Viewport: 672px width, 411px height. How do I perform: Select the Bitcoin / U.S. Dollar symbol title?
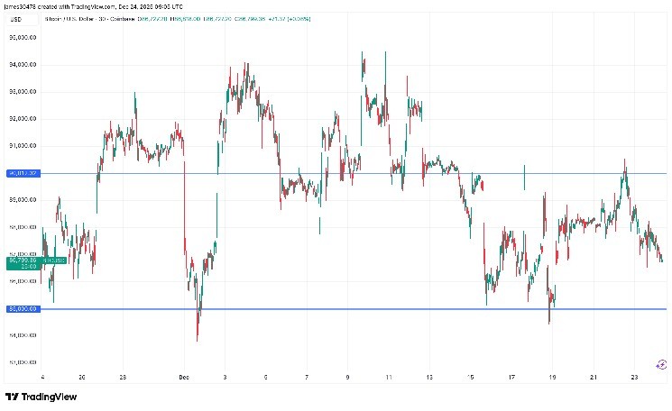[x=89, y=19]
